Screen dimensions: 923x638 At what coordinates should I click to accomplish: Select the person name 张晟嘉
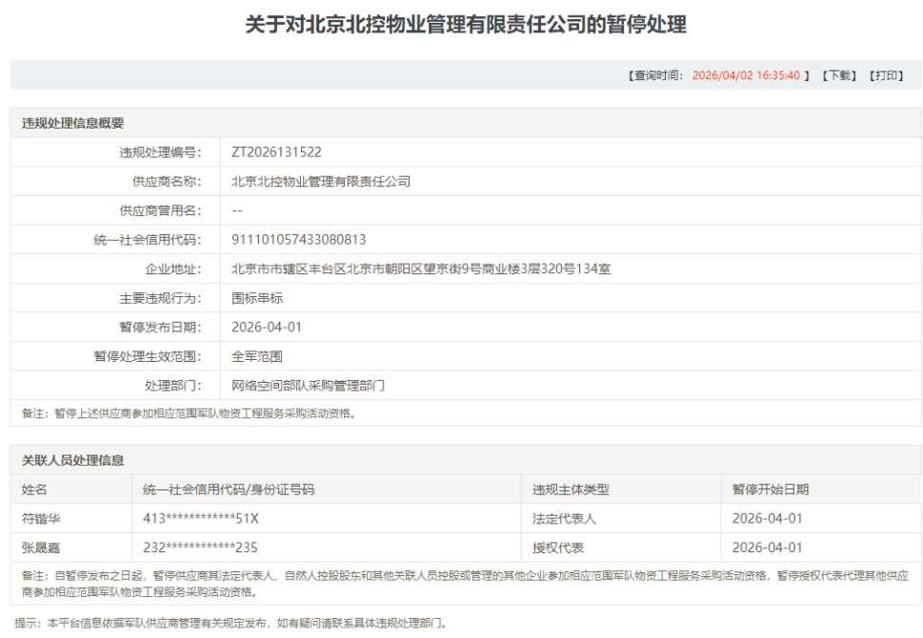41,548
